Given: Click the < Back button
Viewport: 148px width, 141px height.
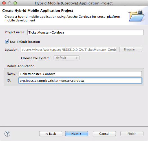Looking at the screenshot, I should [51, 134].
